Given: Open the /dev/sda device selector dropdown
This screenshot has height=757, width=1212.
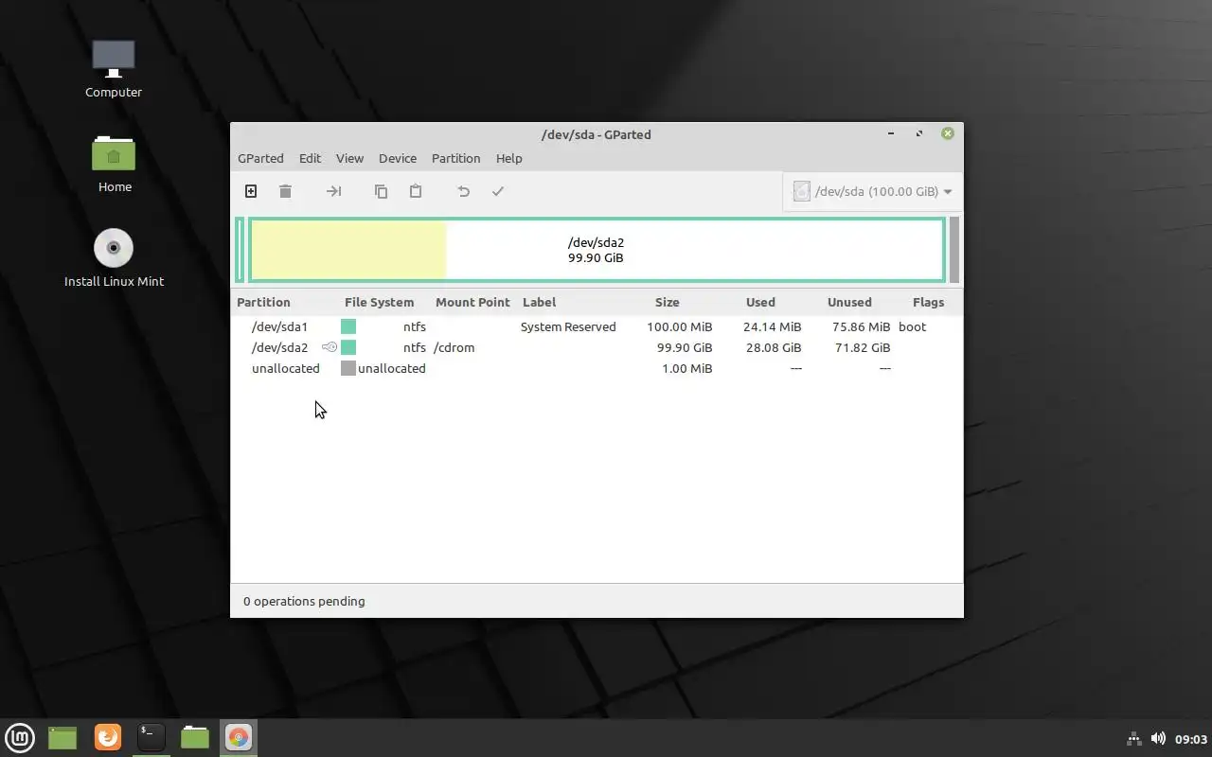Looking at the screenshot, I should [x=872, y=191].
